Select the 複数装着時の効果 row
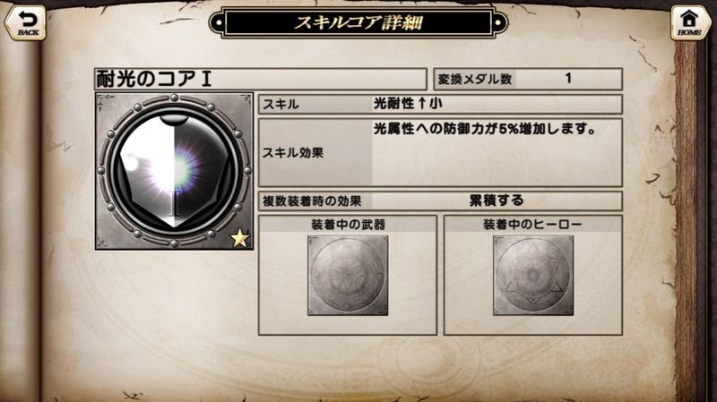This screenshot has height=402, width=717. coord(440,201)
